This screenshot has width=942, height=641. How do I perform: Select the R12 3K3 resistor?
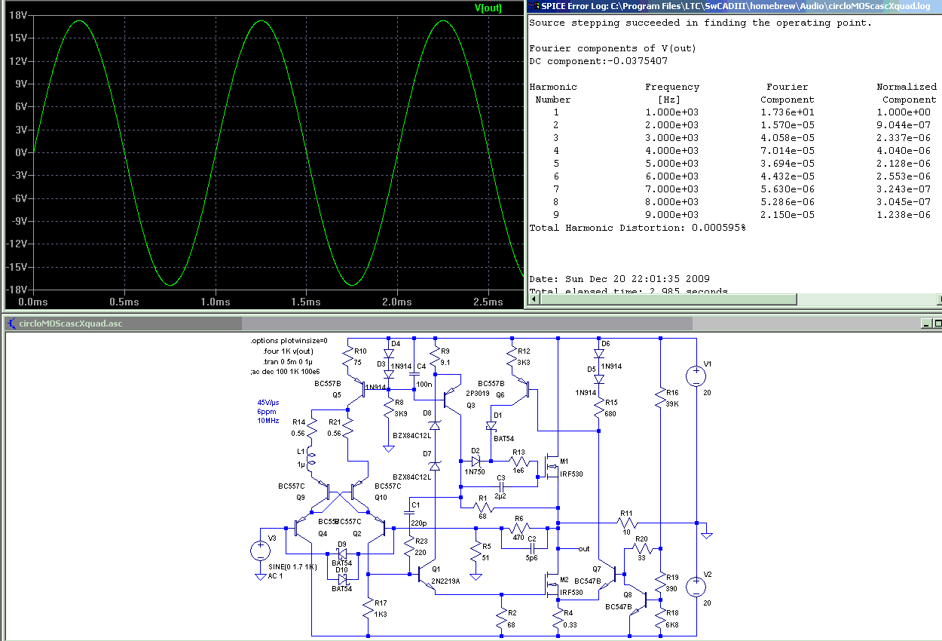pyautogui.click(x=512, y=357)
